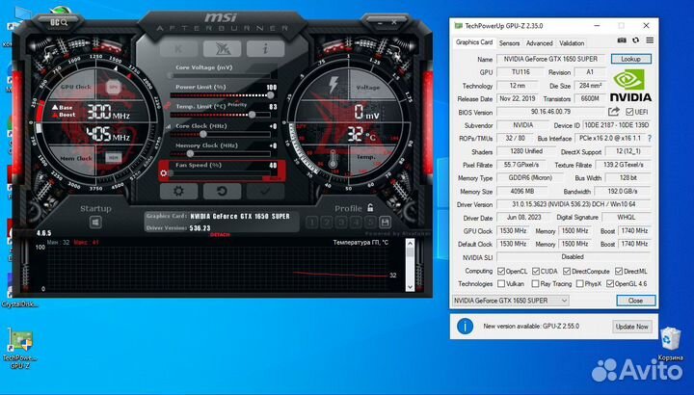Toggle apply overclocking at Windows startup
Viewport: 694px width, 395px height.
[x=95, y=222]
